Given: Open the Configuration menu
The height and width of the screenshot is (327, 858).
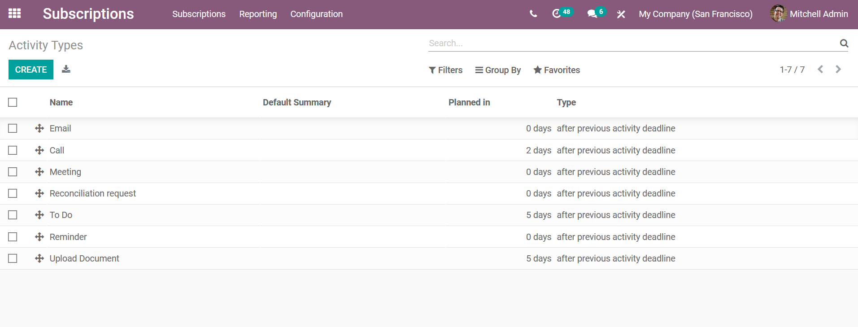Looking at the screenshot, I should (x=316, y=14).
